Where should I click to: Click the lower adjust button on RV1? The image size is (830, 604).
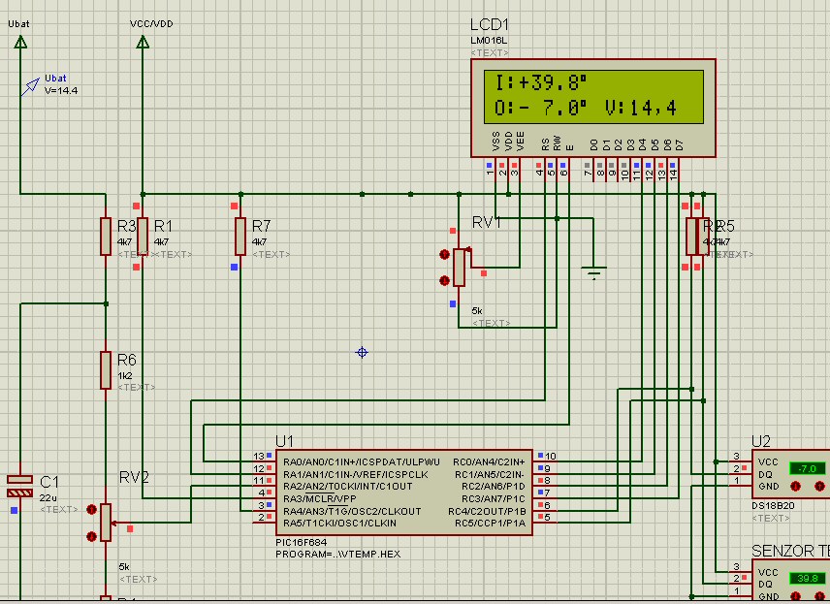(x=445, y=281)
